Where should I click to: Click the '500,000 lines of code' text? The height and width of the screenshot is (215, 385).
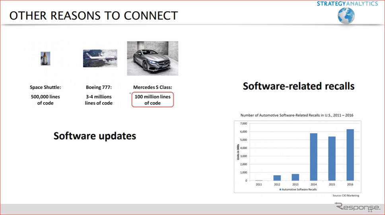click(45, 100)
